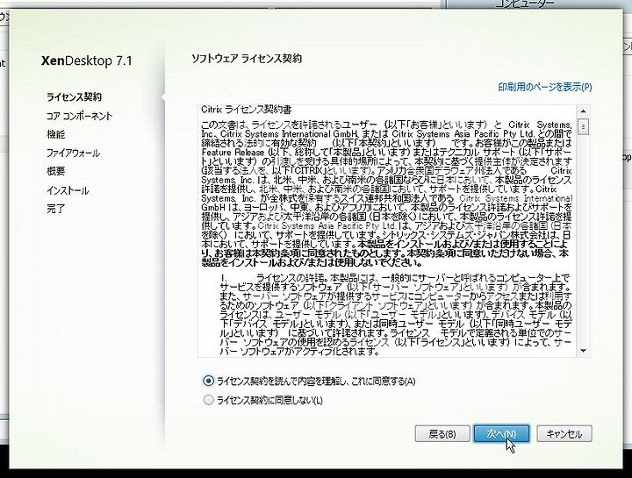Select インストール step in sidebar
The image size is (632, 478).
click(68, 190)
